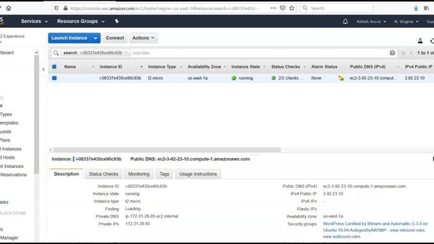Open the N. Virginia region selector

tap(406, 22)
